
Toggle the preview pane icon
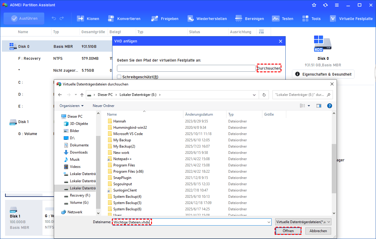tap(319, 106)
